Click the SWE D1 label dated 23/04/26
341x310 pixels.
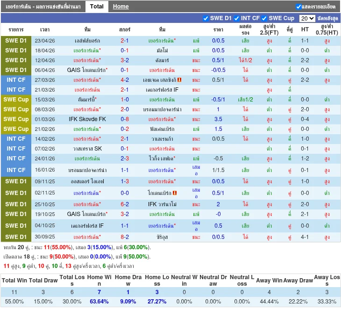click(16, 41)
